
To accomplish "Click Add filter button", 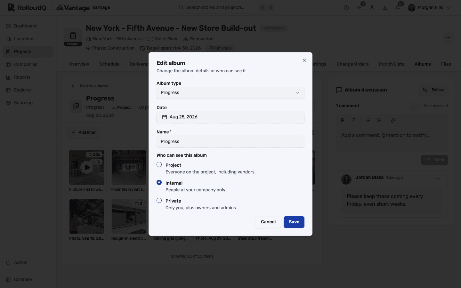I will click(84, 132).
